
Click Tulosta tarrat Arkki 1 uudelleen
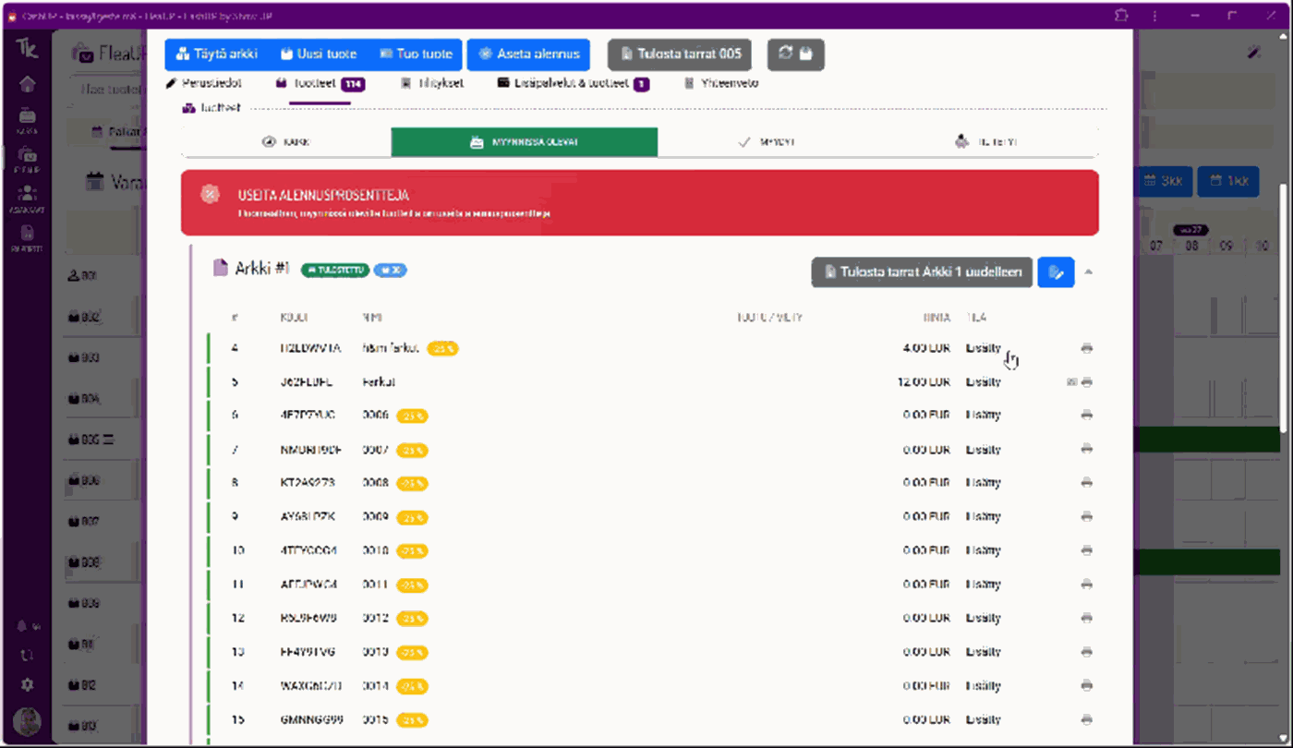point(921,272)
